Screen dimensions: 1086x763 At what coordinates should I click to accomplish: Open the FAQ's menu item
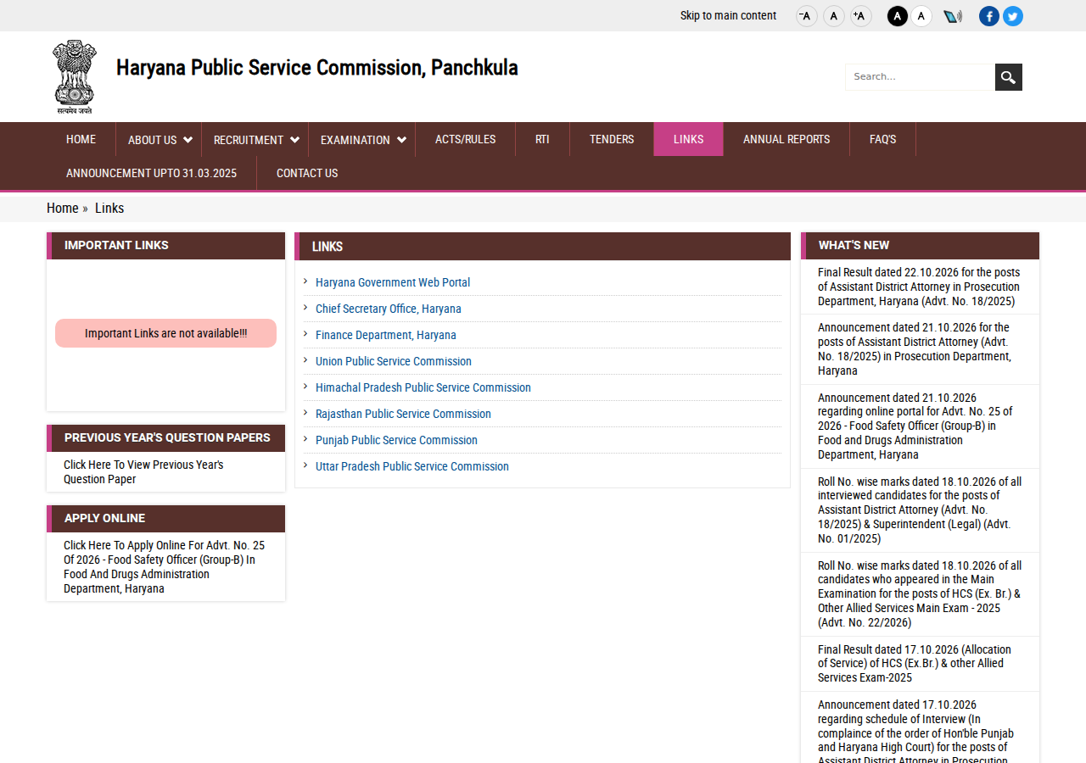point(883,139)
